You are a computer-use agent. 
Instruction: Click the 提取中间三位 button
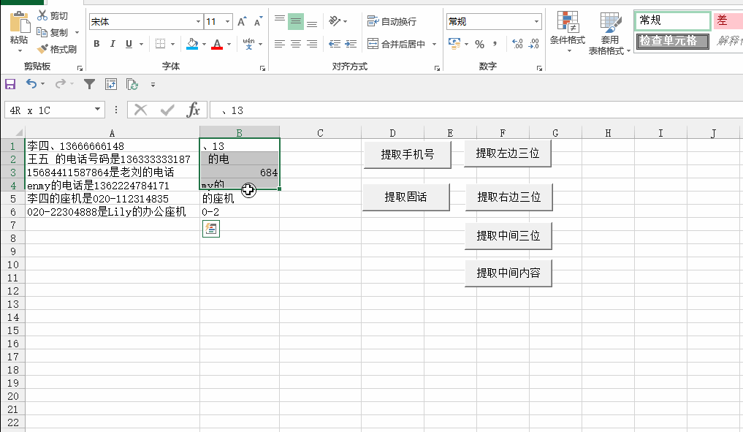tap(508, 235)
